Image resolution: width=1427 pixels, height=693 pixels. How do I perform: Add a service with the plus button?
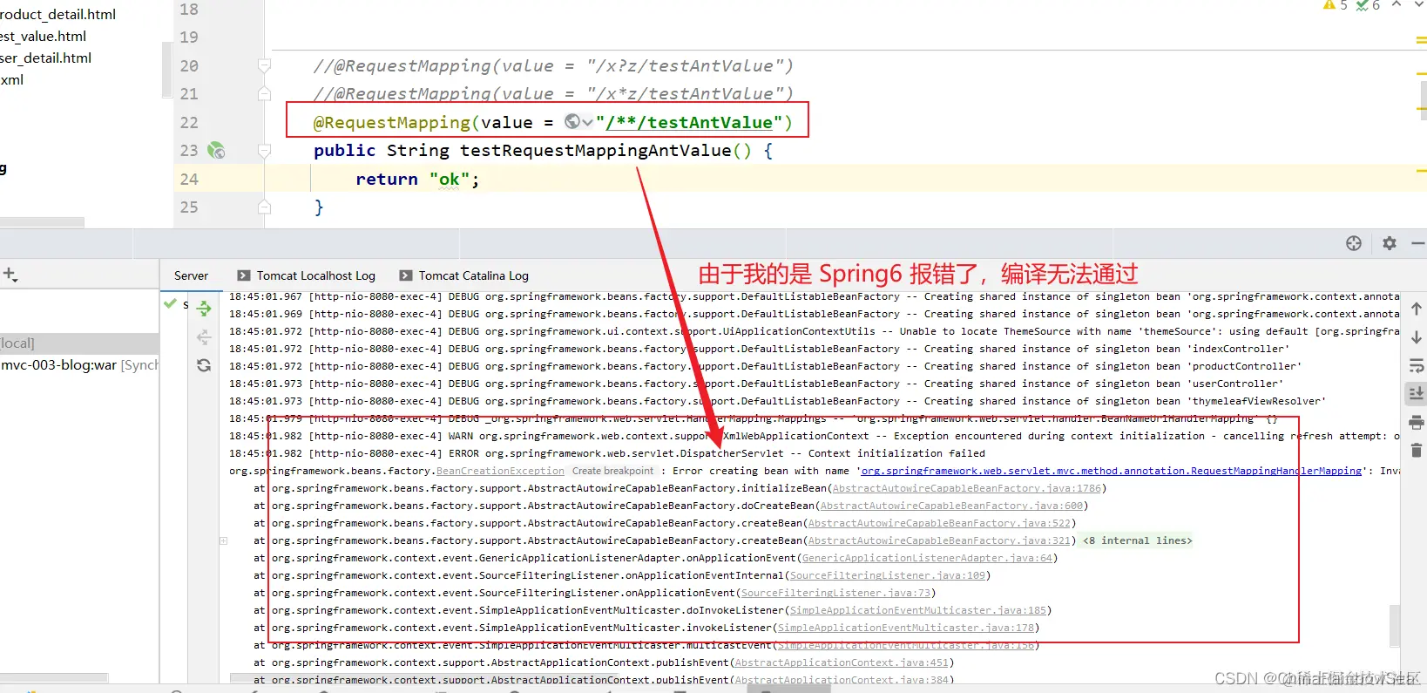coord(10,275)
